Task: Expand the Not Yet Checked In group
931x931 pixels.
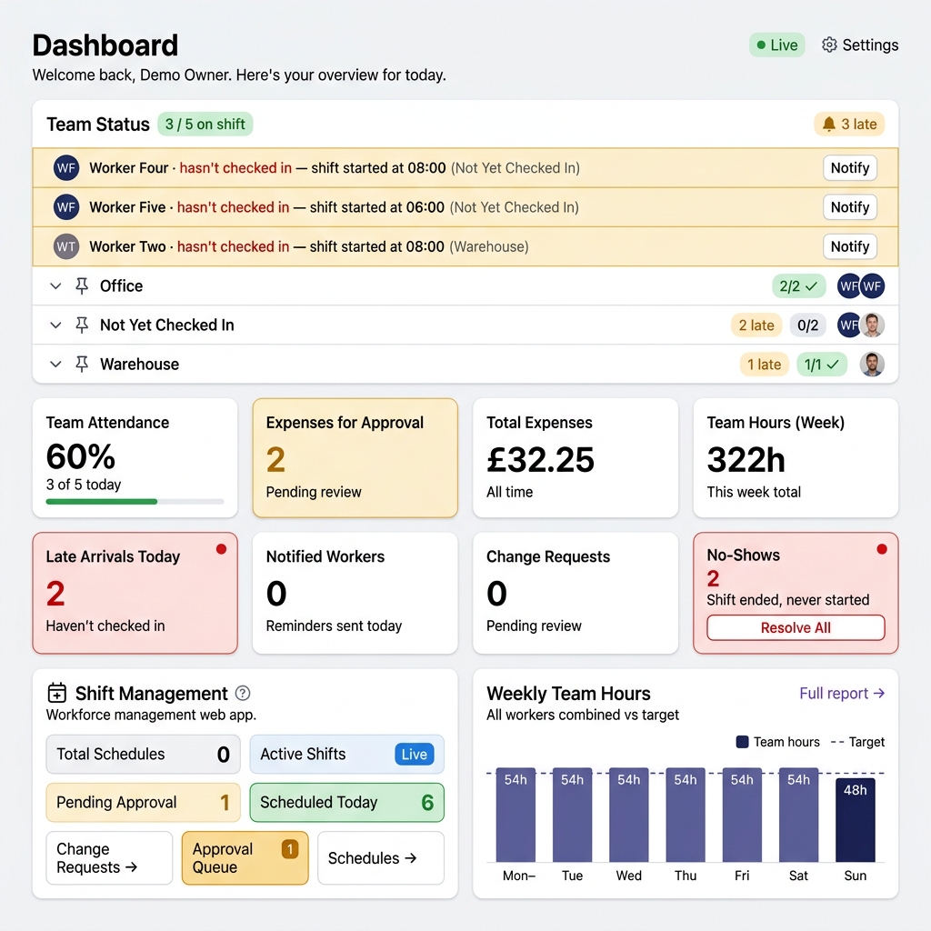Action: 55,325
